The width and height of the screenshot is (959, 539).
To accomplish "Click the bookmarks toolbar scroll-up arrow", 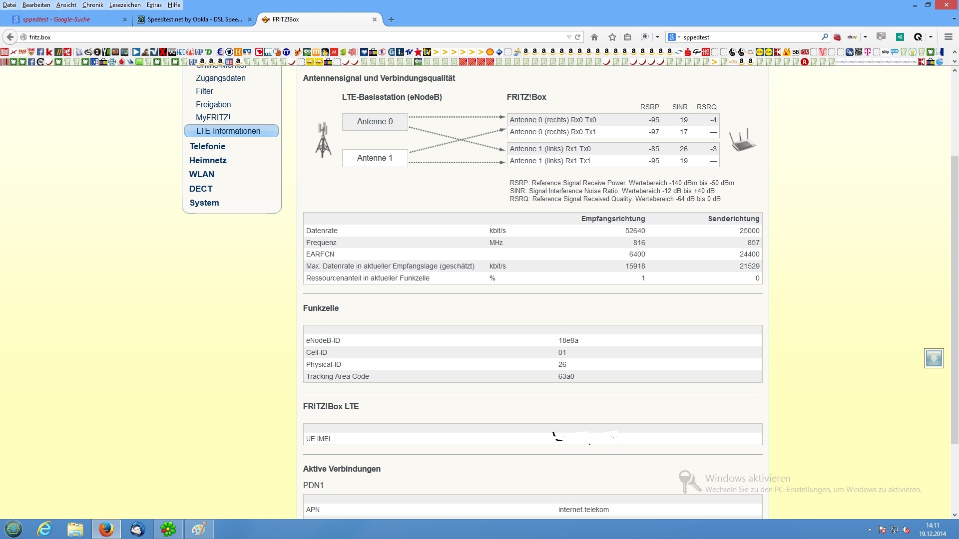I will pyautogui.click(x=955, y=52).
